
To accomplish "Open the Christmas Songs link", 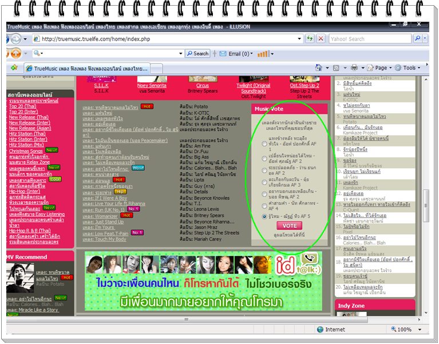I will tap(26, 151).
